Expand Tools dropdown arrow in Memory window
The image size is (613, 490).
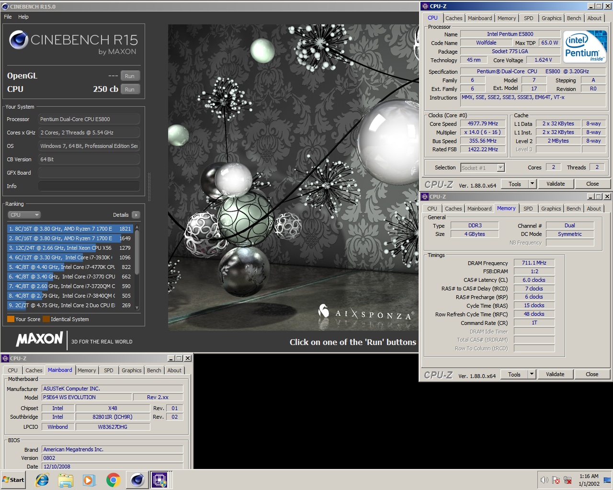[532, 374]
